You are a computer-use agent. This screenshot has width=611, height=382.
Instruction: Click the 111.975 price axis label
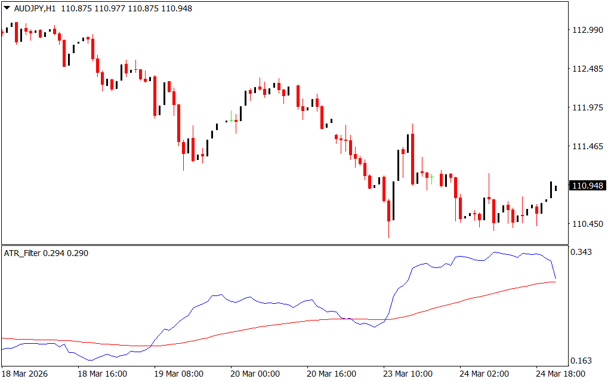(x=587, y=107)
